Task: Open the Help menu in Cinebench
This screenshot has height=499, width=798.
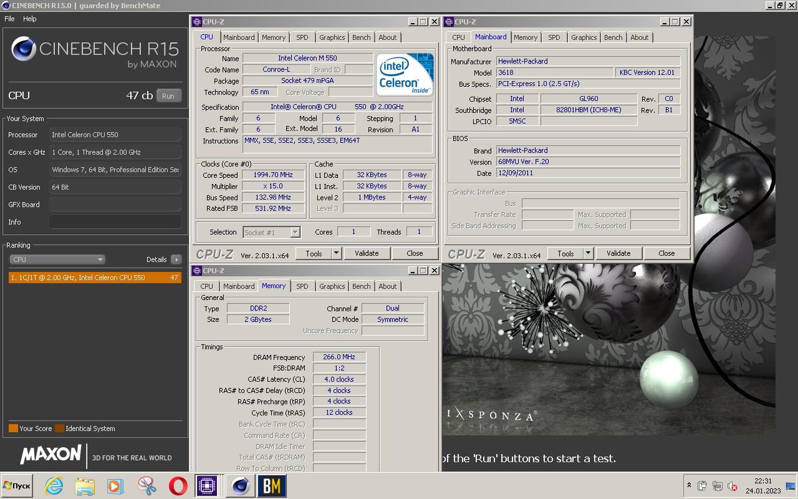Action: (30, 19)
